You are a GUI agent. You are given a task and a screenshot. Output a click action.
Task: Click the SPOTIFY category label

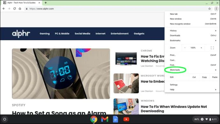click(19, 105)
